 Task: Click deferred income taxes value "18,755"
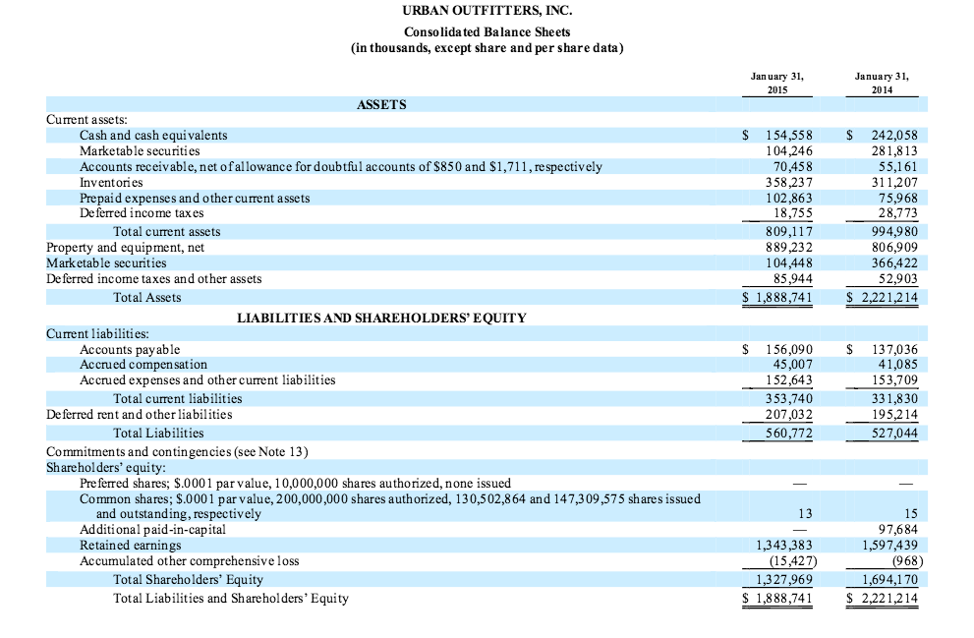point(792,213)
